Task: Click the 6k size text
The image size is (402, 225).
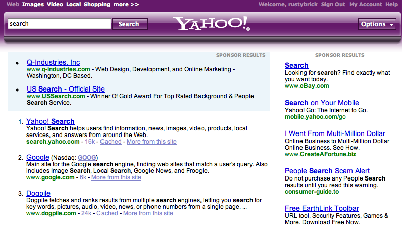Action: 83,177
